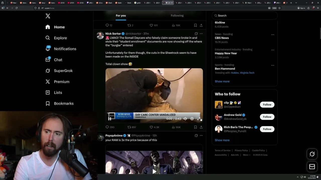The width and height of the screenshot is (321, 180).
Task: Switch to the Following tab
Action: tap(177, 15)
